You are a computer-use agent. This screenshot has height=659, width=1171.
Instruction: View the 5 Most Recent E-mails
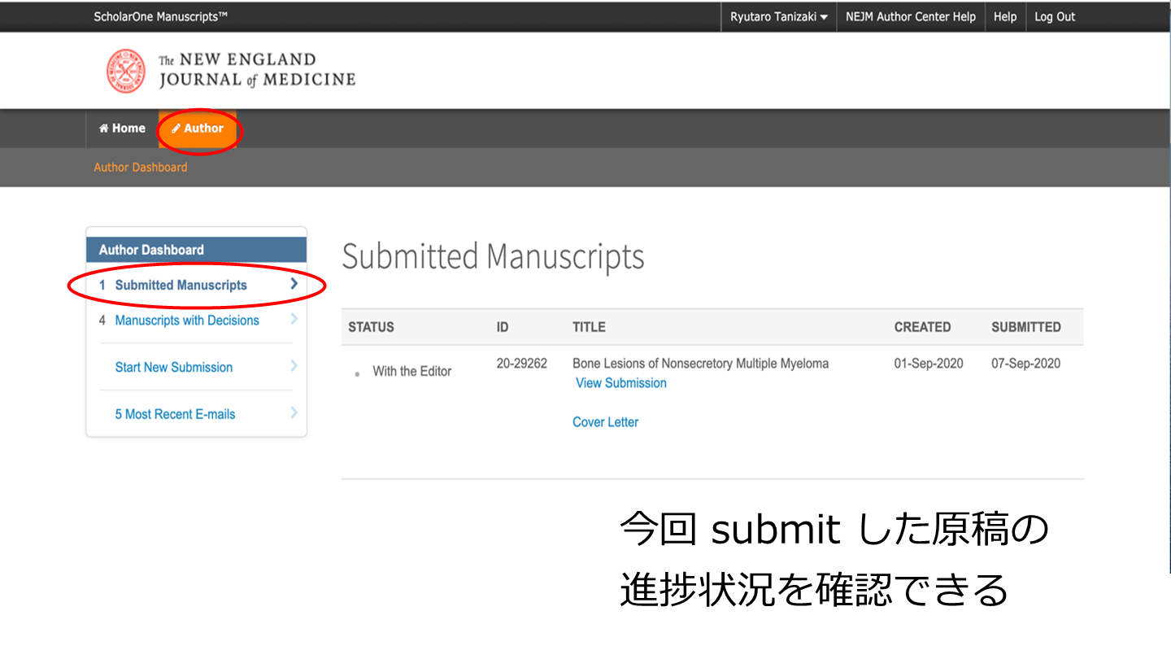coord(175,415)
